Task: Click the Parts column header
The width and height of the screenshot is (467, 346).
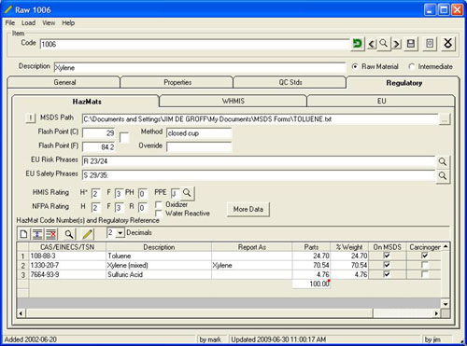Action: (x=311, y=247)
